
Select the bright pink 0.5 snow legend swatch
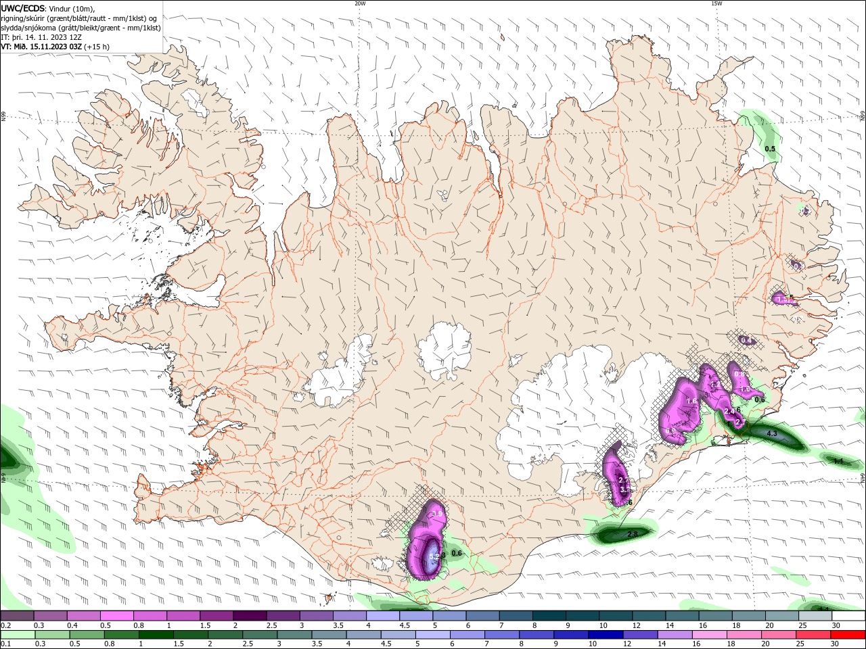117,616
